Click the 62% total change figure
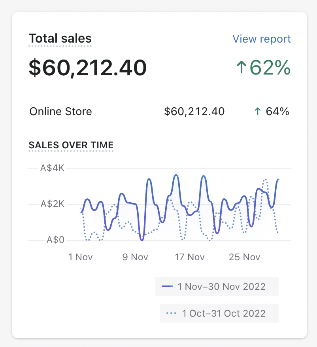This screenshot has width=317, height=347. (x=270, y=68)
